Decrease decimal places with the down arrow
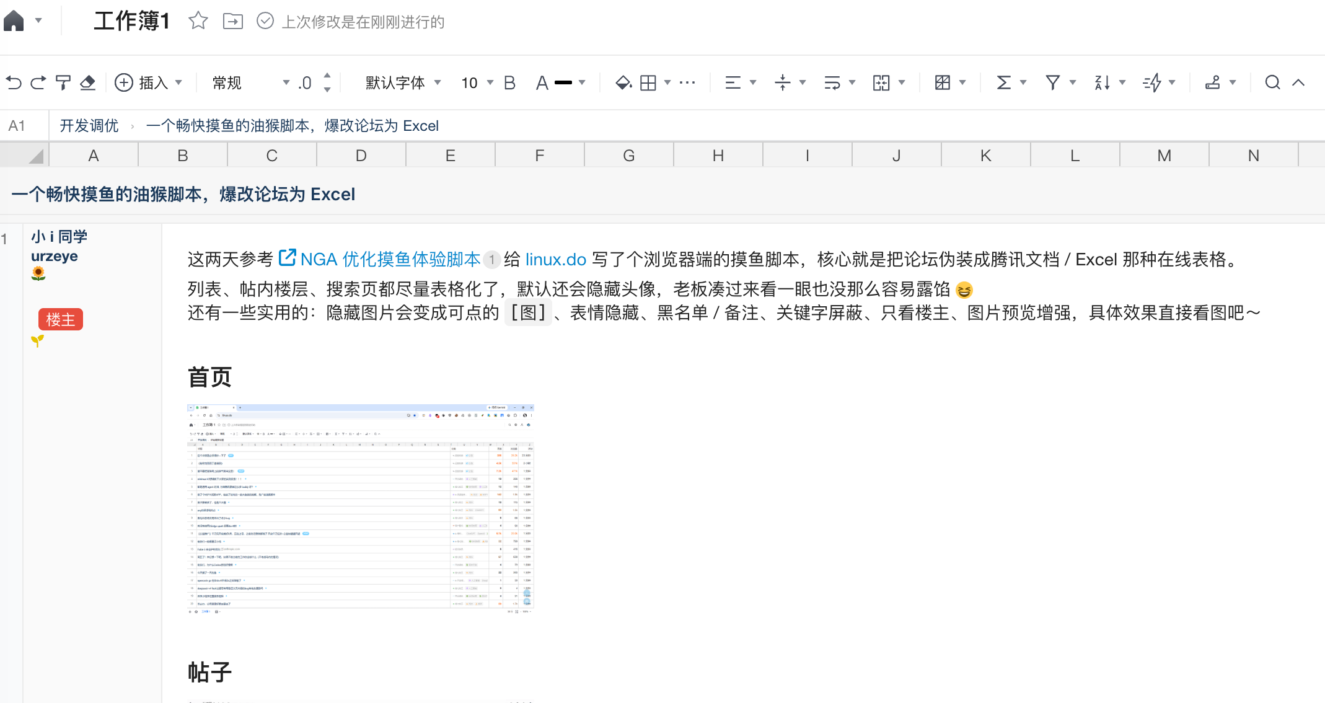 pyautogui.click(x=327, y=90)
